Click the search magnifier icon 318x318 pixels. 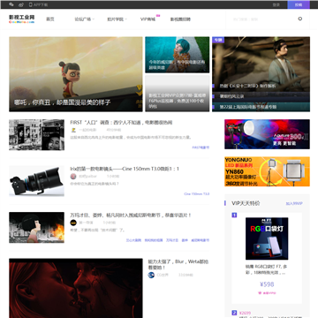300,19
